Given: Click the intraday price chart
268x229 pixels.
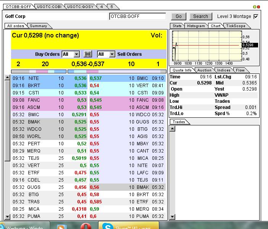Looking at the screenshot, I should click(x=207, y=46).
